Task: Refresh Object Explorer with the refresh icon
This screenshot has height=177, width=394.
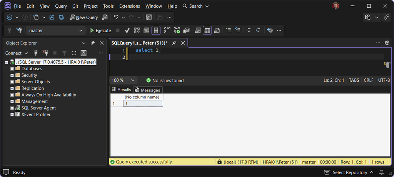Action: tap(74, 53)
